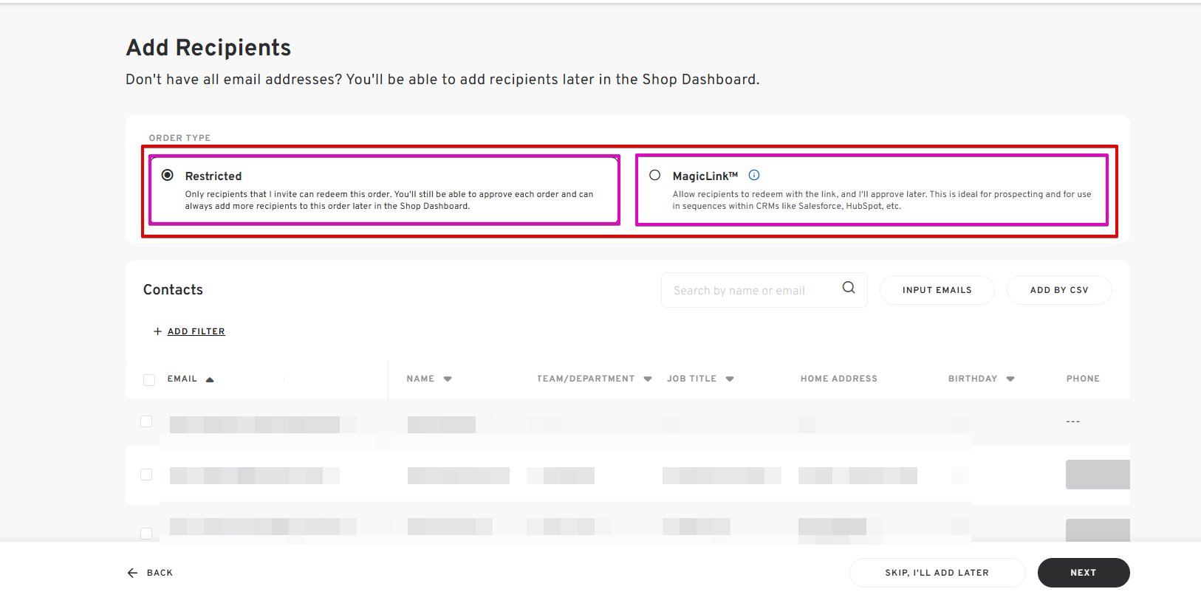This screenshot has width=1201, height=603.
Task: Click the search magnifier icon
Action: pos(849,288)
